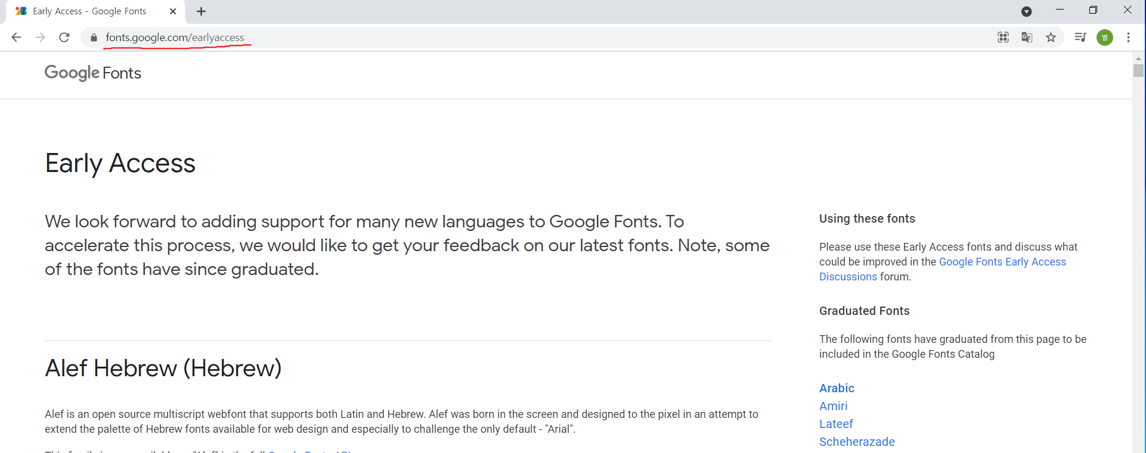Open a new browser tab

(202, 11)
